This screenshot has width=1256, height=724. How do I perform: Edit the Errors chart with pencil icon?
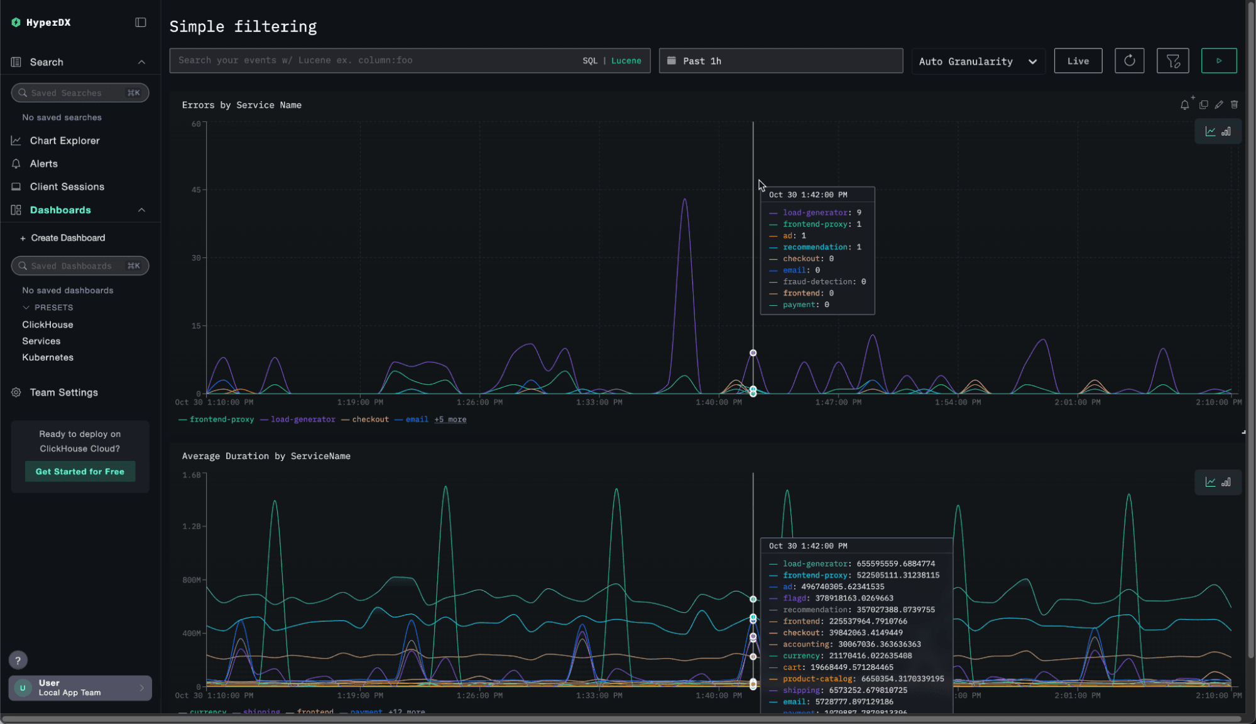click(1219, 105)
